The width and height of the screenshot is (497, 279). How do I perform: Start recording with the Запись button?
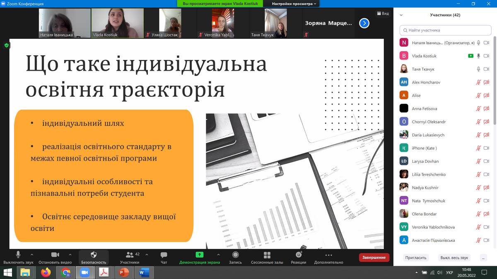(x=235, y=255)
